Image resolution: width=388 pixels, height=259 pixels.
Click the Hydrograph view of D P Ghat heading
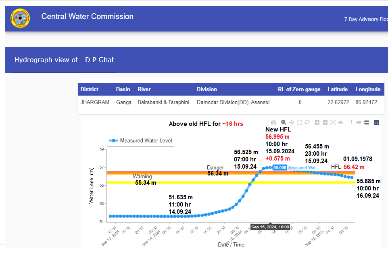(x=64, y=60)
